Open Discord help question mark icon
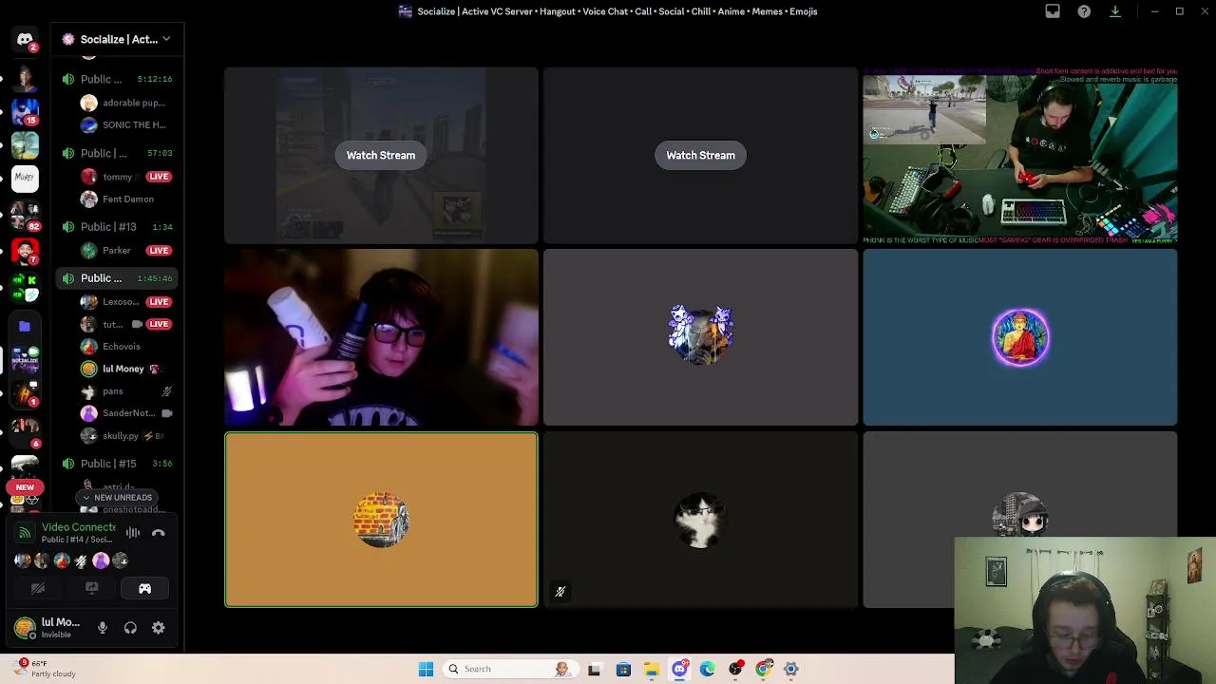Viewport: 1216px width, 684px height. pyautogui.click(x=1084, y=11)
